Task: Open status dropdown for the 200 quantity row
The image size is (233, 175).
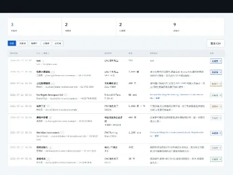Action: click(x=216, y=84)
